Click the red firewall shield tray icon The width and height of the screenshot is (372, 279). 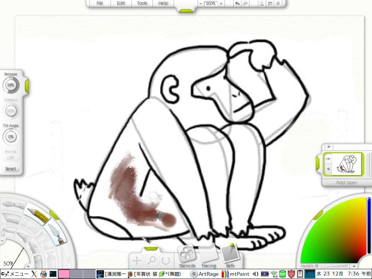pyautogui.click(x=291, y=274)
